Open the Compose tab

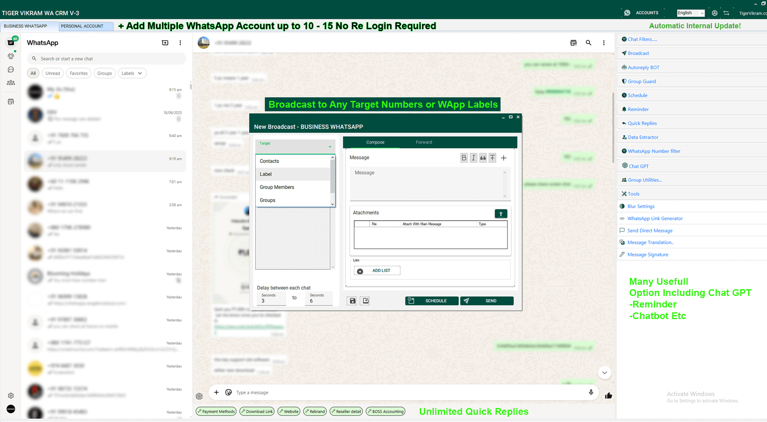click(x=375, y=142)
